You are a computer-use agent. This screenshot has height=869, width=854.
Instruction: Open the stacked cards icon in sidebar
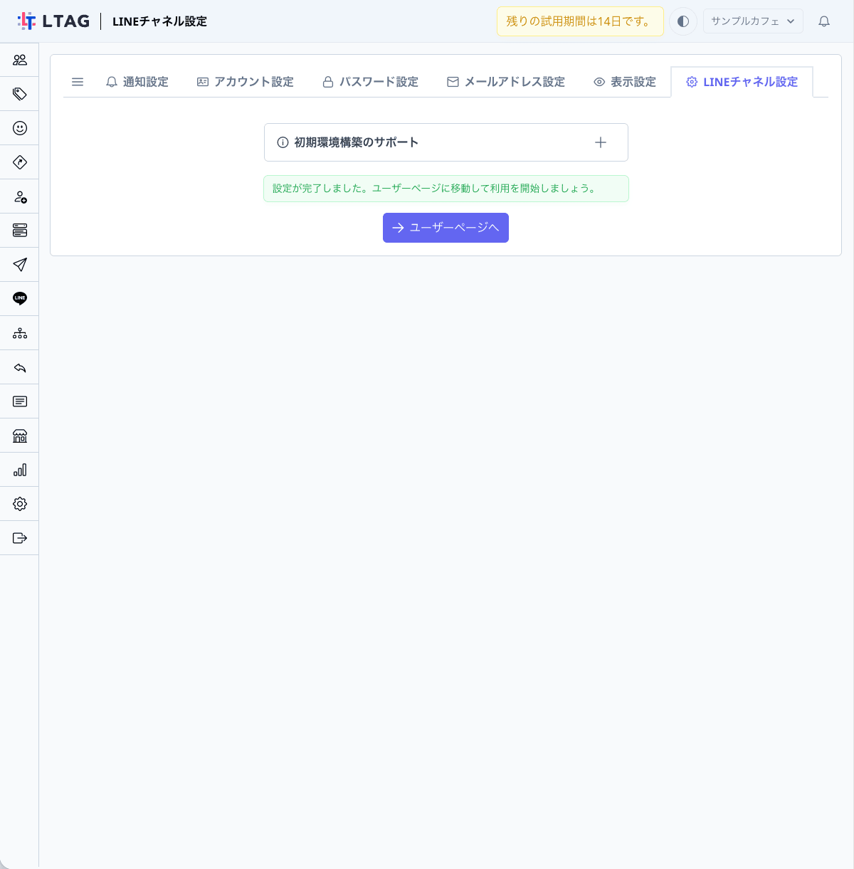(x=20, y=231)
